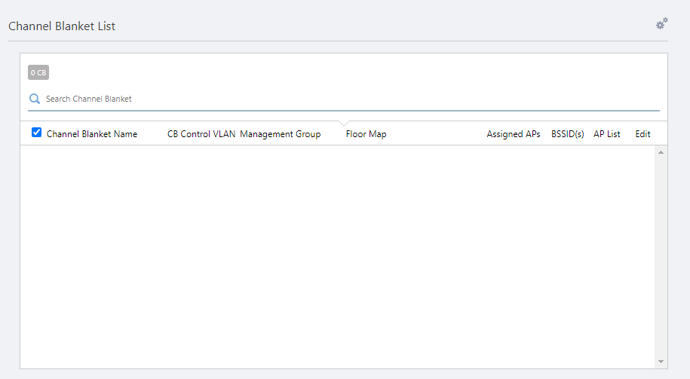This screenshot has height=379, width=690.
Task: Click the vertical scrollbar track
Action: click(661, 256)
